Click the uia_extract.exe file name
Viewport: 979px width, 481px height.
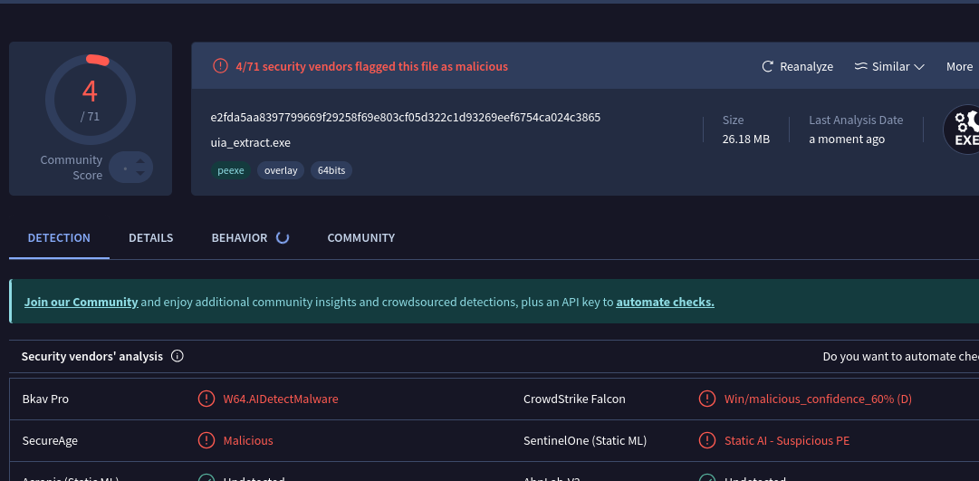click(250, 143)
